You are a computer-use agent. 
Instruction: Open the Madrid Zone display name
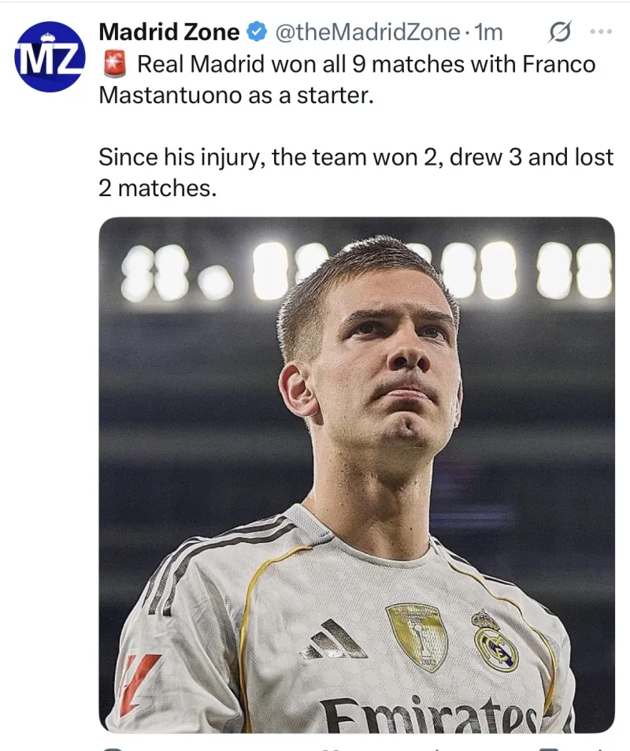(169, 32)
